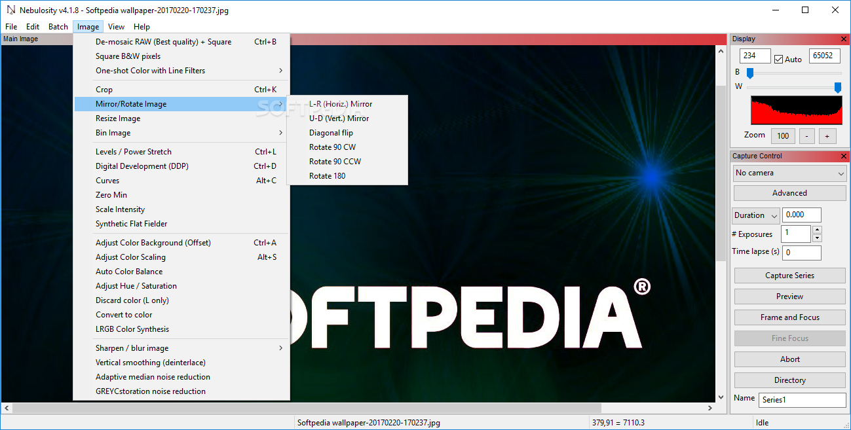Open Adjust Hue / Saturation
851x430 pixels.
coord(181,286)
